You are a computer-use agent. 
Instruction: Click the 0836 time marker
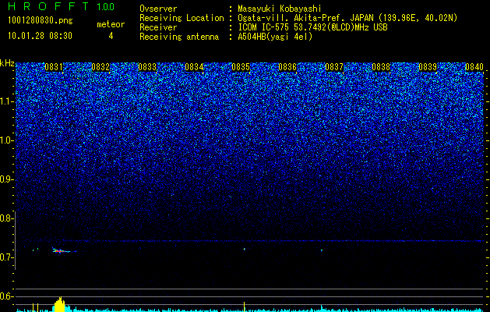click(x=287, y=67)
